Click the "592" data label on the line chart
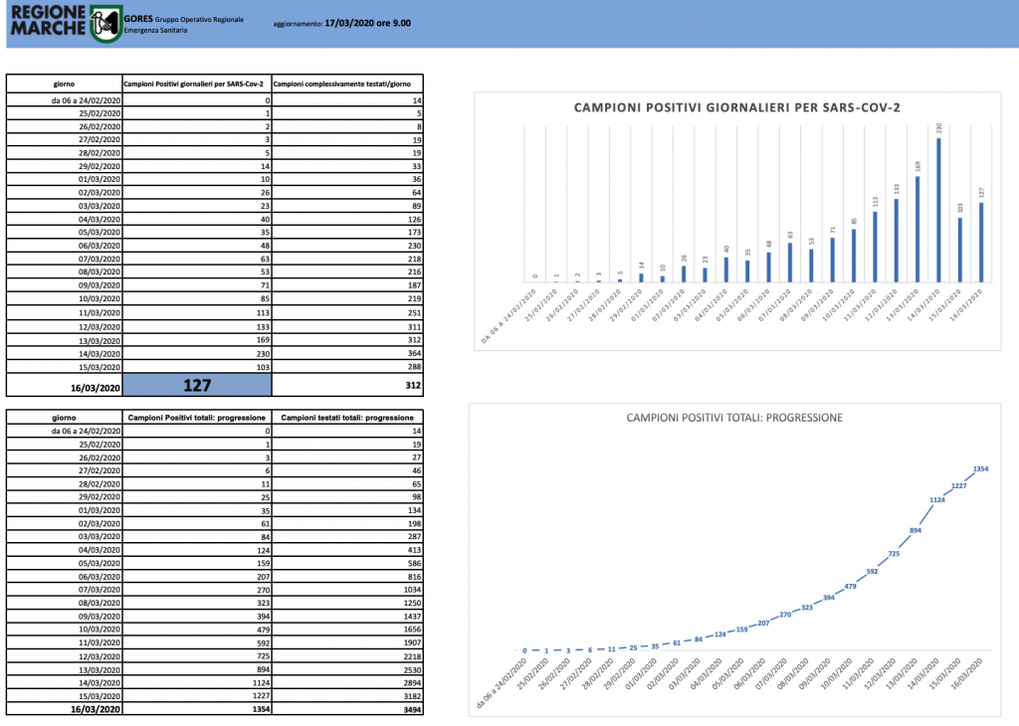This screenshot has height=726, width=1019. [x=872, y=572]
